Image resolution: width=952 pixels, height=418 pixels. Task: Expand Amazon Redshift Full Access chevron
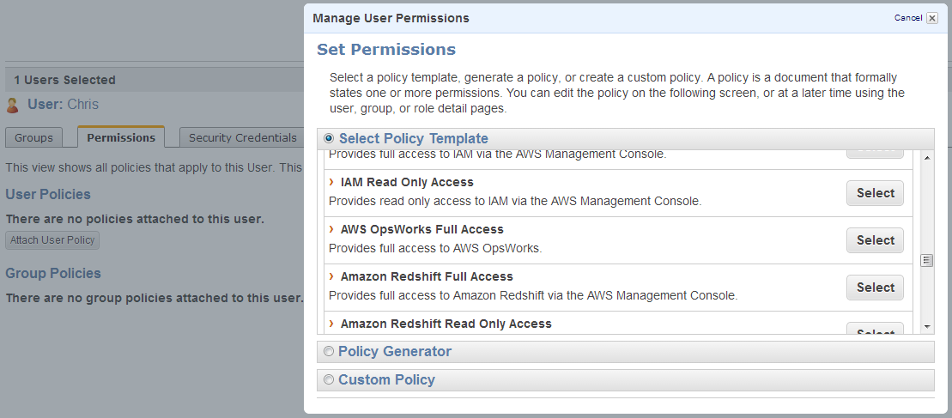coord(331,276)
